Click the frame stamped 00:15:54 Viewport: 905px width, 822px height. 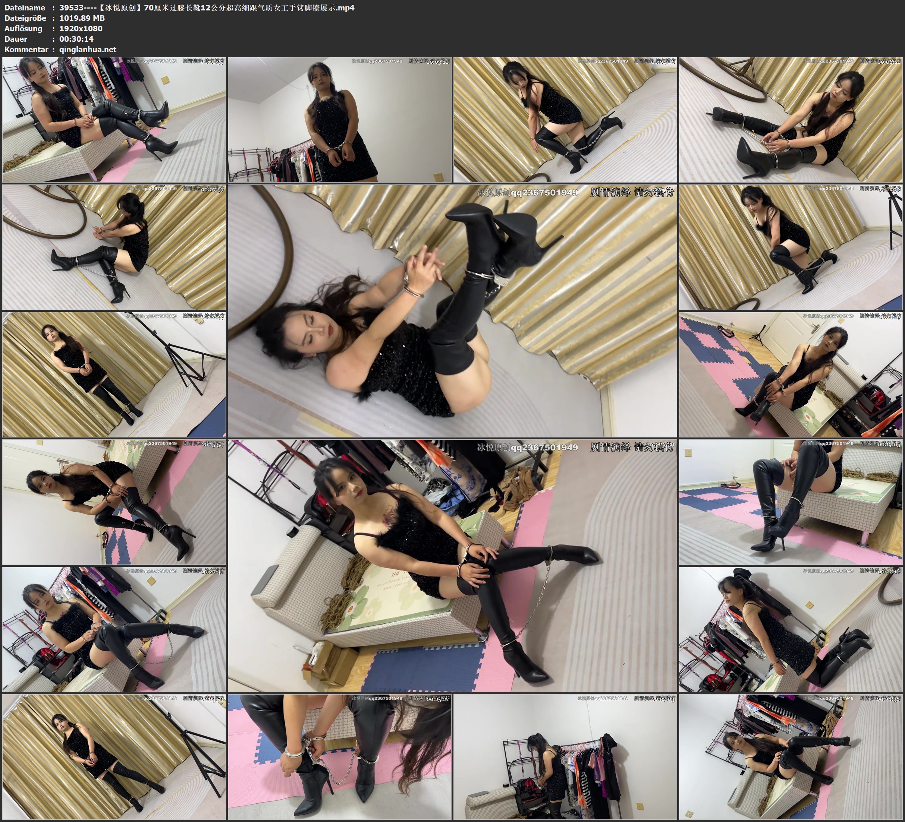click(x=114, y=502)
